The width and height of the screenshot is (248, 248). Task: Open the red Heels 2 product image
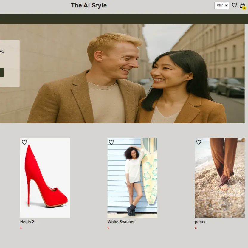pyautogui.click(x=45, y=178)
